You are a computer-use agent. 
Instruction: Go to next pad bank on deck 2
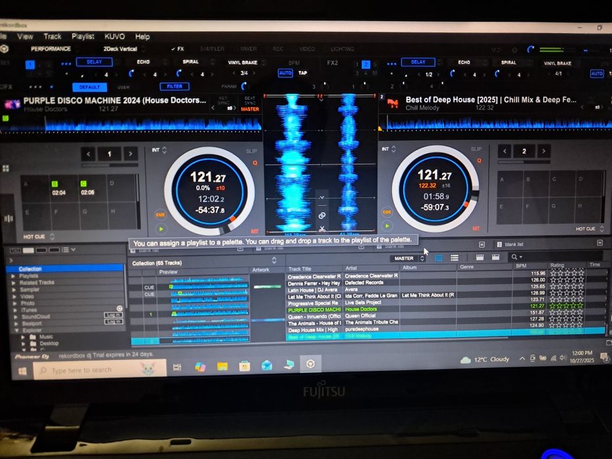coord(543,151)
